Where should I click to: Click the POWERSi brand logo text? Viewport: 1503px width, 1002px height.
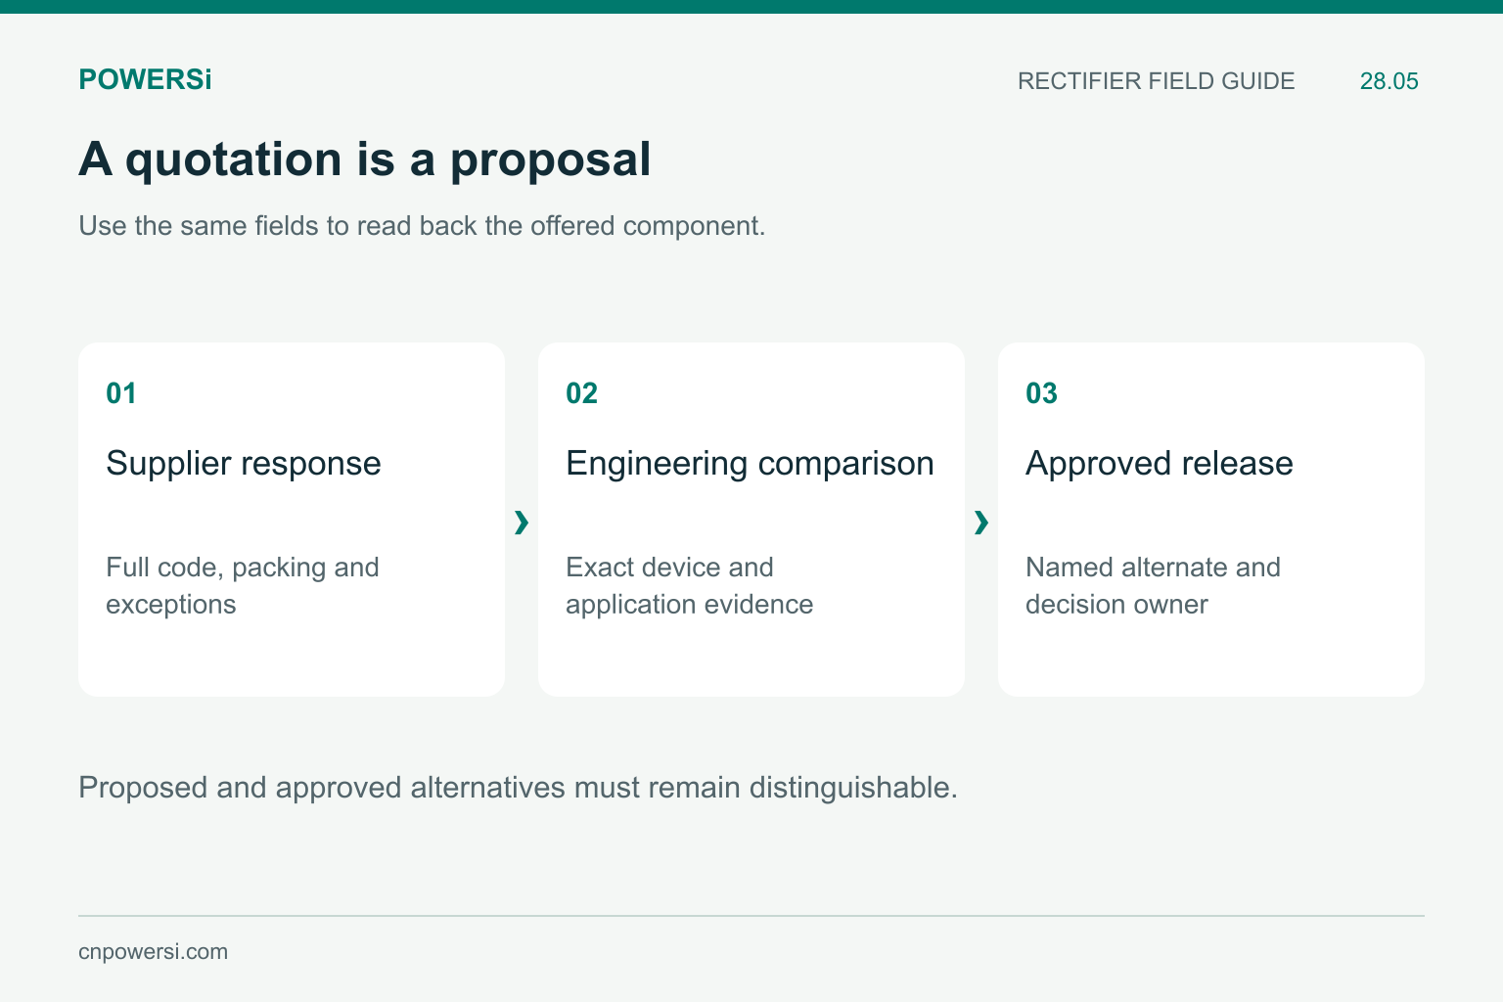click(145, 79)
